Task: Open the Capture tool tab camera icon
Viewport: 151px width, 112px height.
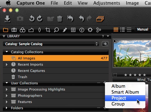Action: click(14, 30)
